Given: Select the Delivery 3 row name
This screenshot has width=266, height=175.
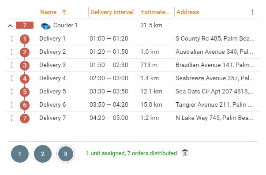Looking at the screenshot, I should coord(52,65).
